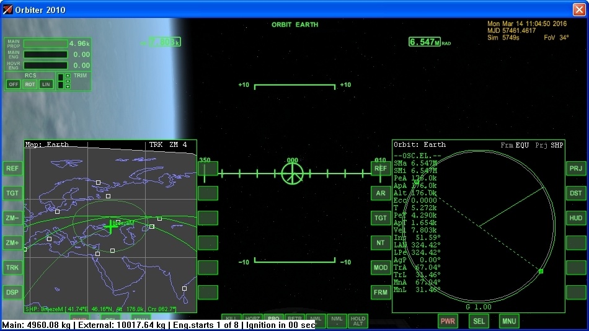This screenshot has width=589, height=331.
Task: Toggle NML+ orbit normal mode
Action: (316, 321)
